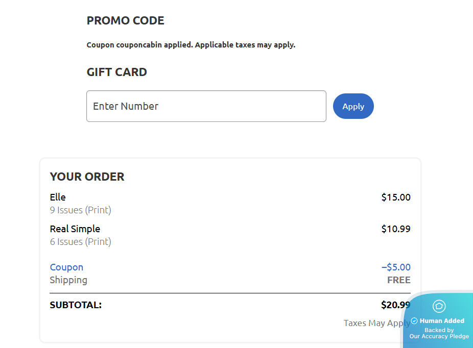Viewport: 473px width, 348px height.
Task: Select the Real Simple magazine item
Action: (x=75, y=229)
